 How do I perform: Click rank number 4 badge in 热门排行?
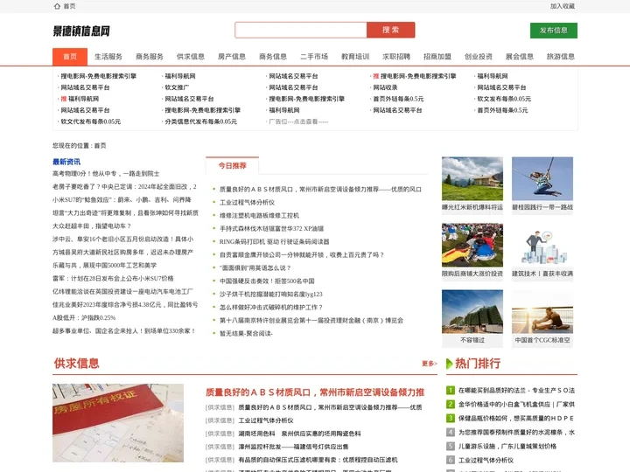[451, 433]
